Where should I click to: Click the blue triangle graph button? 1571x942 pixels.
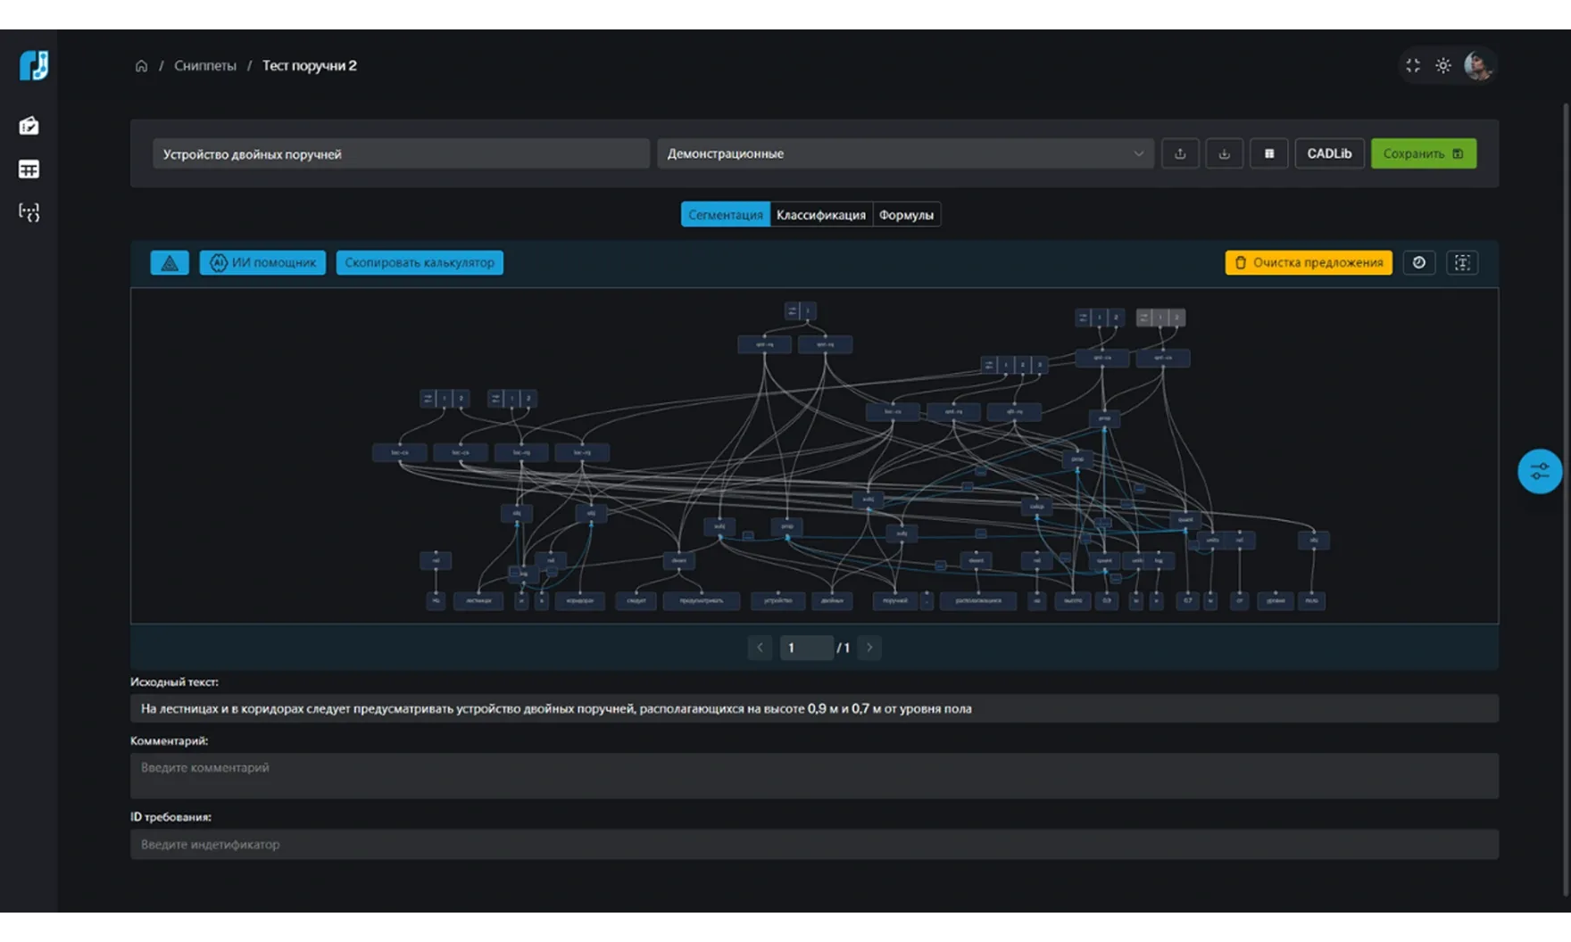170,262
